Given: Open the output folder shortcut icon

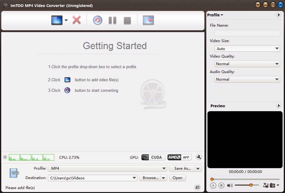Looking at the screenshot, I should pyautogui.click(x=148, y=20).
